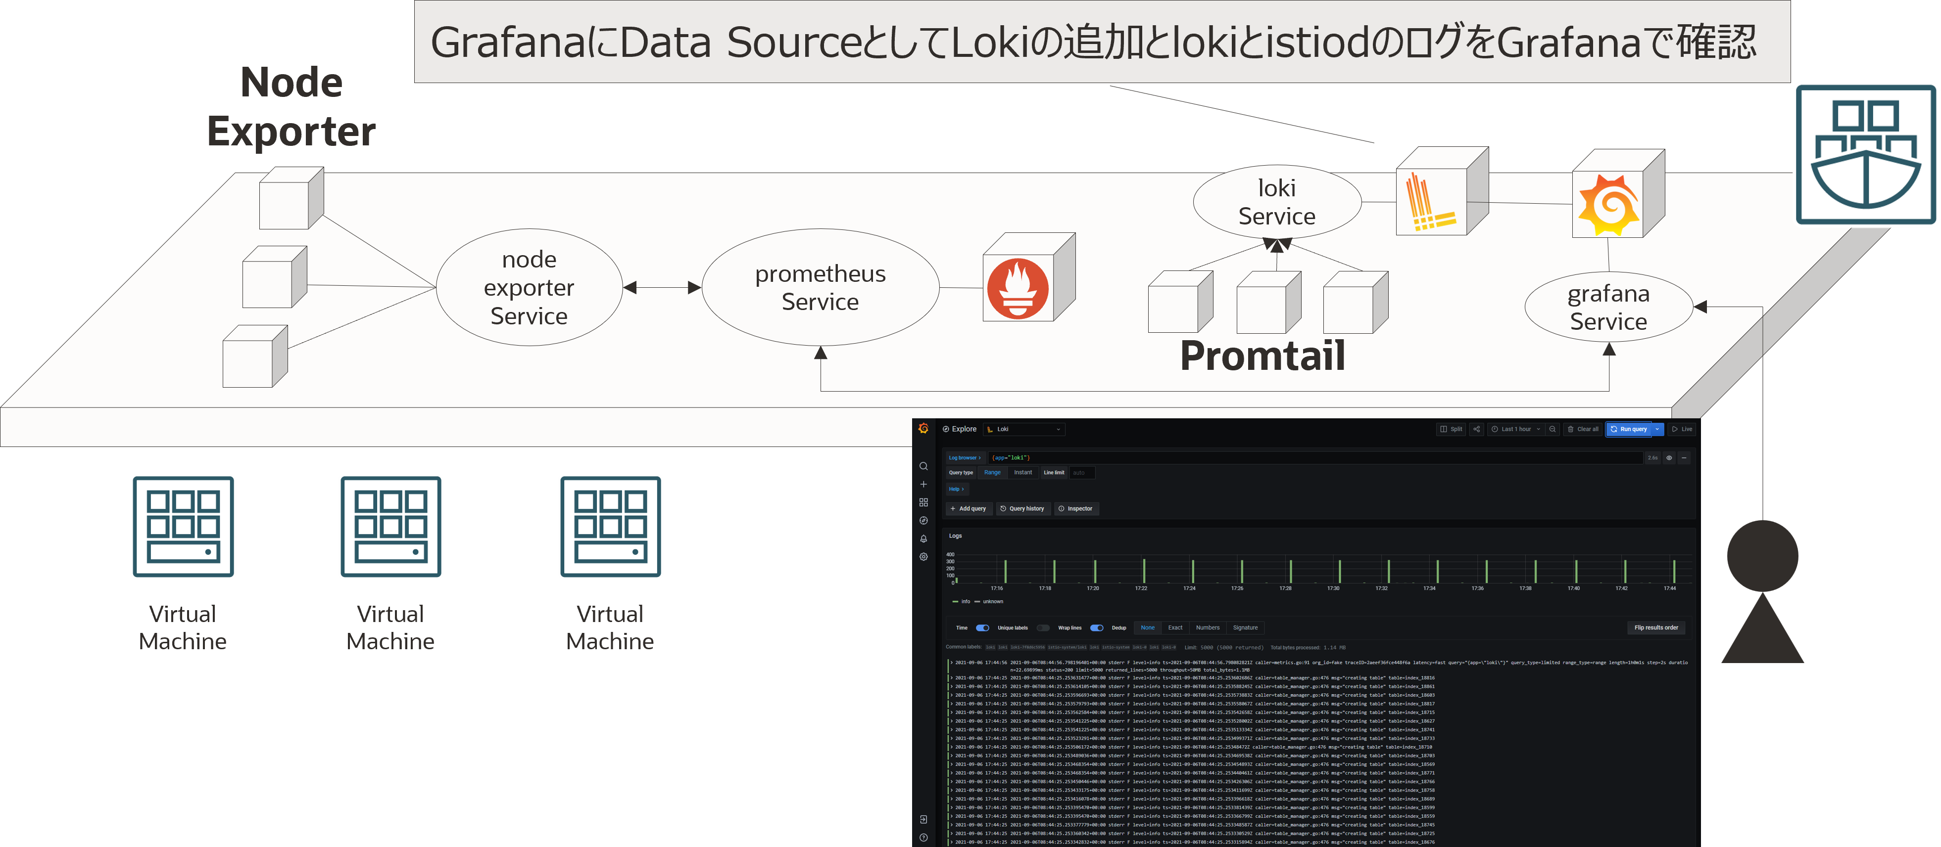This screenshot has width=1941, height=847.
Task: Click the Prometheus flame icon in the diagram
Action: [1017, 288]
